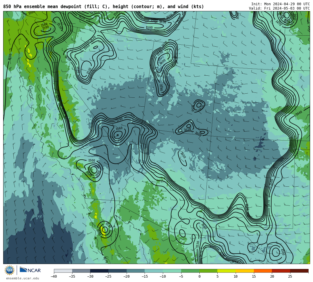Image resolution: width=313 pixels, height=282 pixels.
Task: Click the 25 colorbar tick label
Action: (x=290, y=276)
